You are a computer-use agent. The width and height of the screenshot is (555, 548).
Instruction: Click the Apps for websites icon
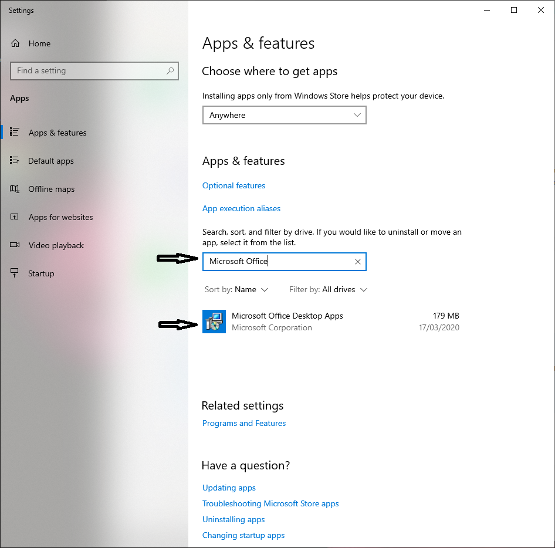pyautogui.click(x=15, y=217)
